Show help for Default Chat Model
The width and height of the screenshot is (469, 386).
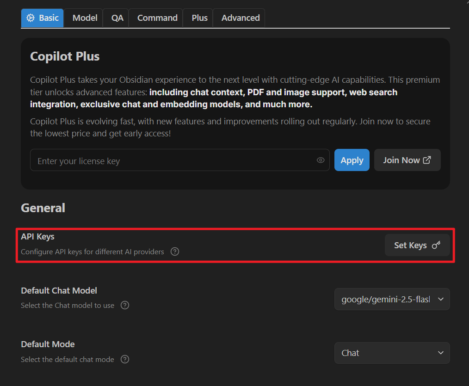click(125, 305)
